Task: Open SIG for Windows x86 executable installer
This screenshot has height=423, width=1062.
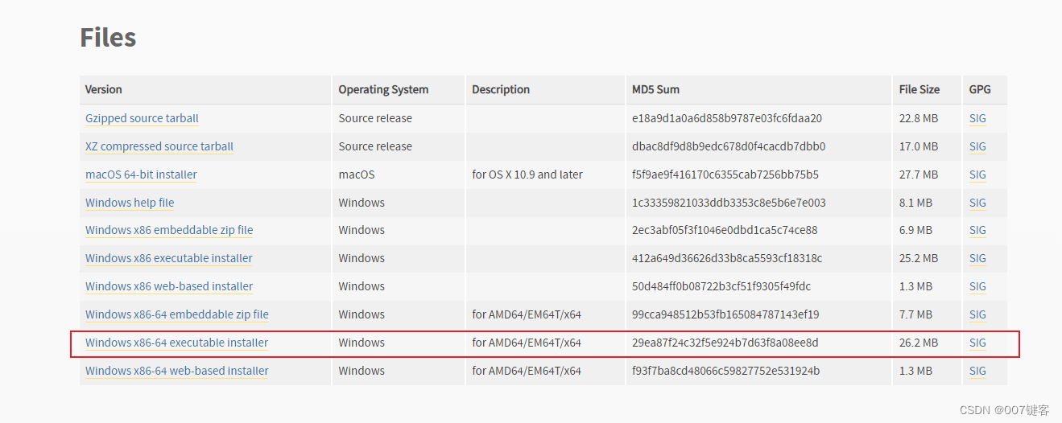Action: point(977,258)
